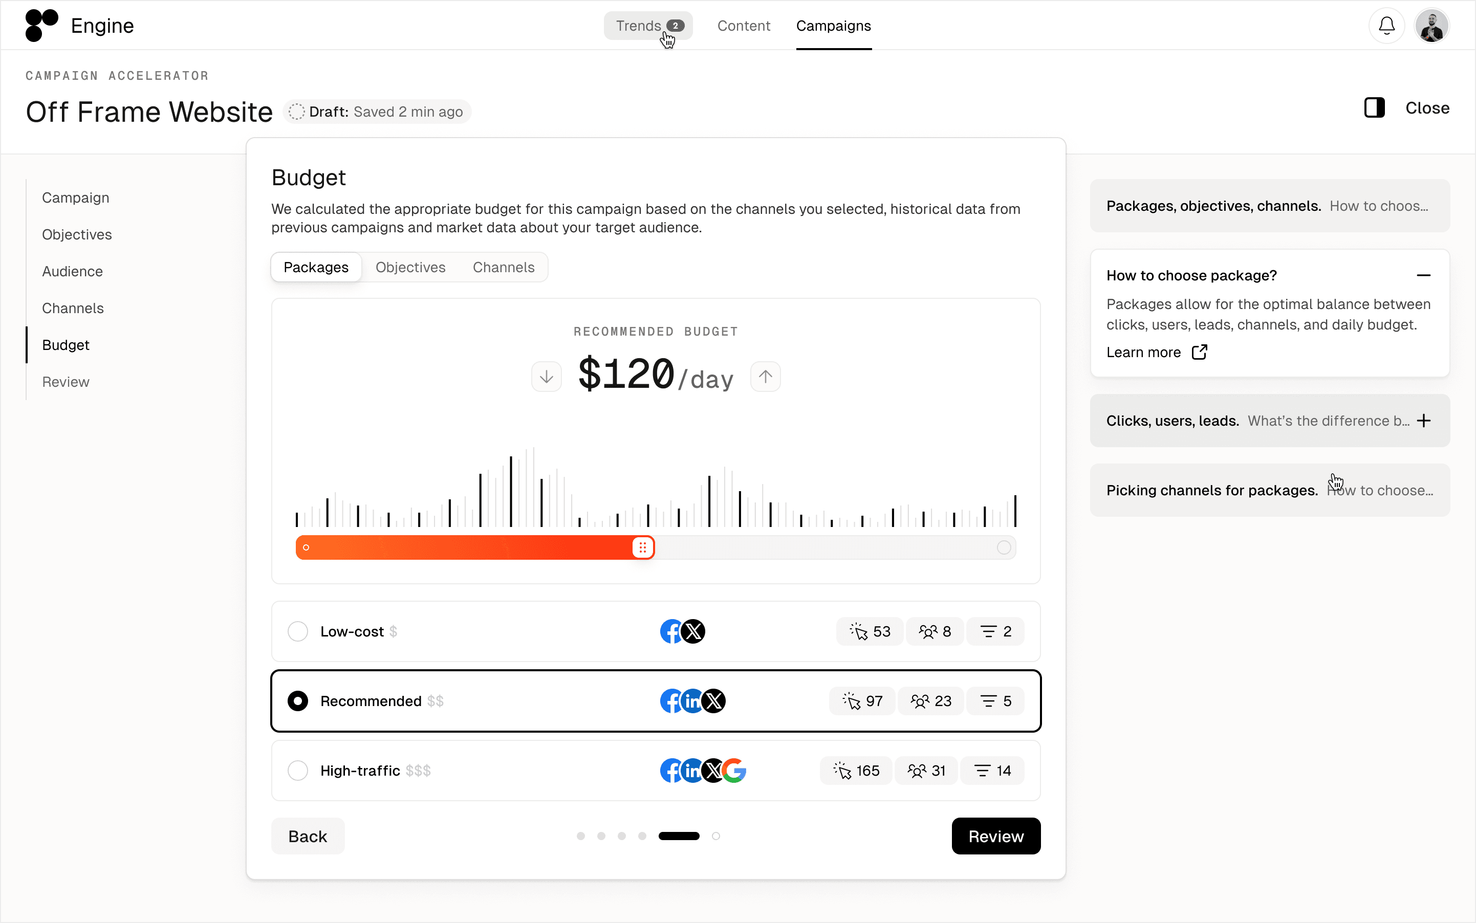Click Google icon in High-traffic package
The width and height of the screenshot is (1476, 923).
[x=735, y=771]
